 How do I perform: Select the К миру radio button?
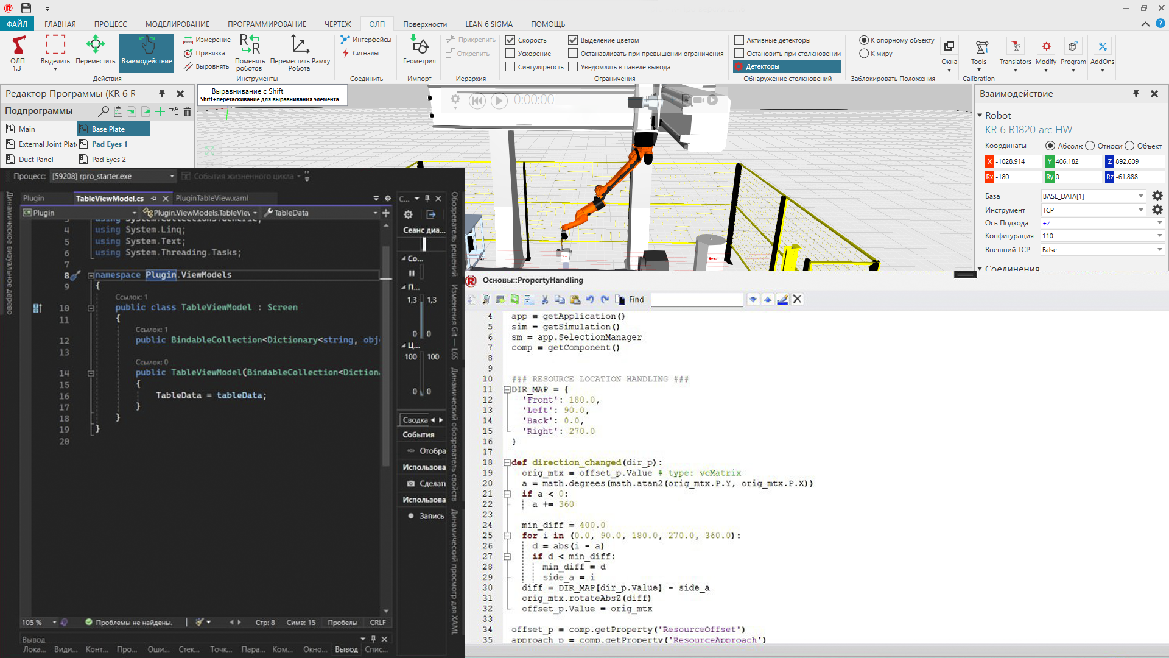point(863,54)
